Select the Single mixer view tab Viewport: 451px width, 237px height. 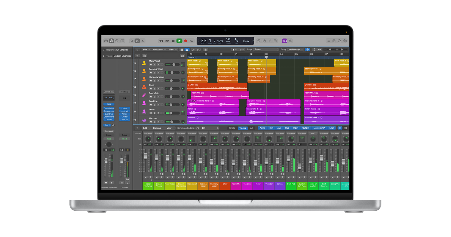point(232,128)
